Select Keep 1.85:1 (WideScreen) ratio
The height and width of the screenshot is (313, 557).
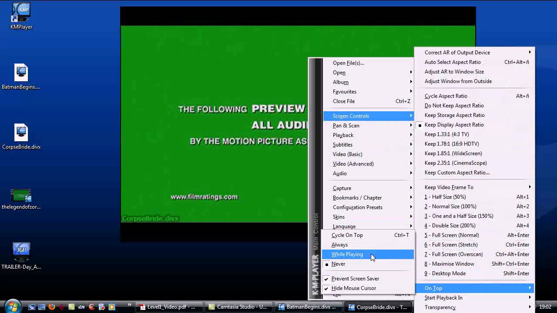474,153
